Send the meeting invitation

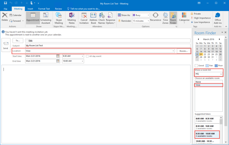6,45
